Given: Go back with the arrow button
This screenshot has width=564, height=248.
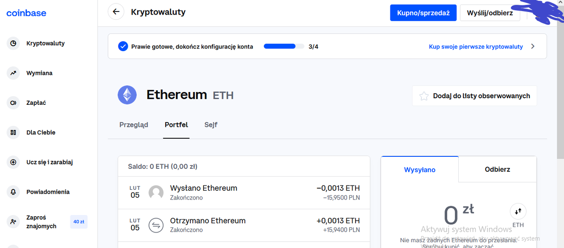Looking at the screenshot, I should (116, 12).
